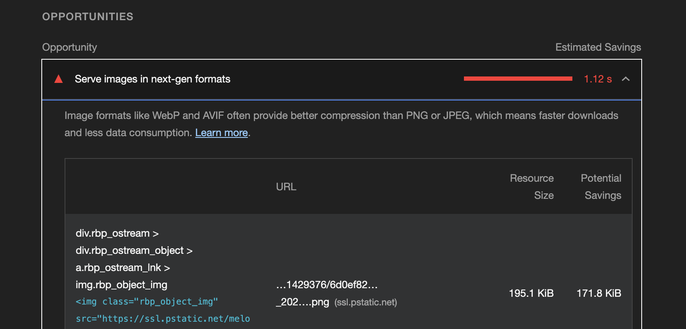The height and width of the screenshot is (329, 686).
Task: Select the img.rbp_object_img selector line
Action: (x=121, y=285)
